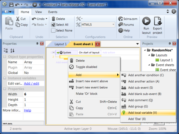Switch to the Layout 1 tab
The height and width of the screenshot is (134, 179).
[60, 44]
